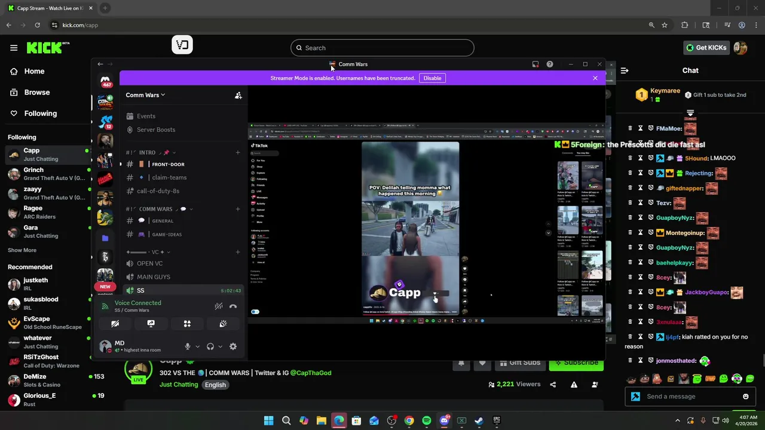The height and width of the screenshot is (430, 765).
Task: Open Kick Browse page
Action: pyautogui.click(x=36, y=93)
